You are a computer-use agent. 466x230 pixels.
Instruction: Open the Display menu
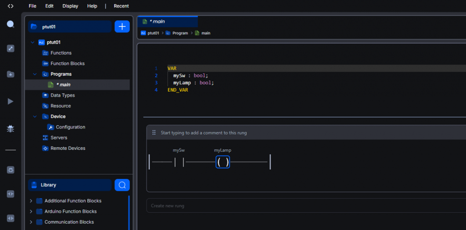[x=70, y=6]
